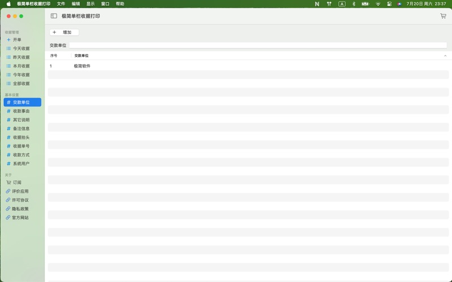Select 交款单位 settings item
Image resolution: width=452 pixels, height=282 pixels.
[23, 102]
